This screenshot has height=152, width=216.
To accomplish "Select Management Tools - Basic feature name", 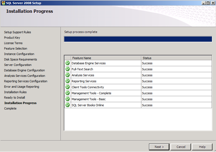I will tap(89, 99).
